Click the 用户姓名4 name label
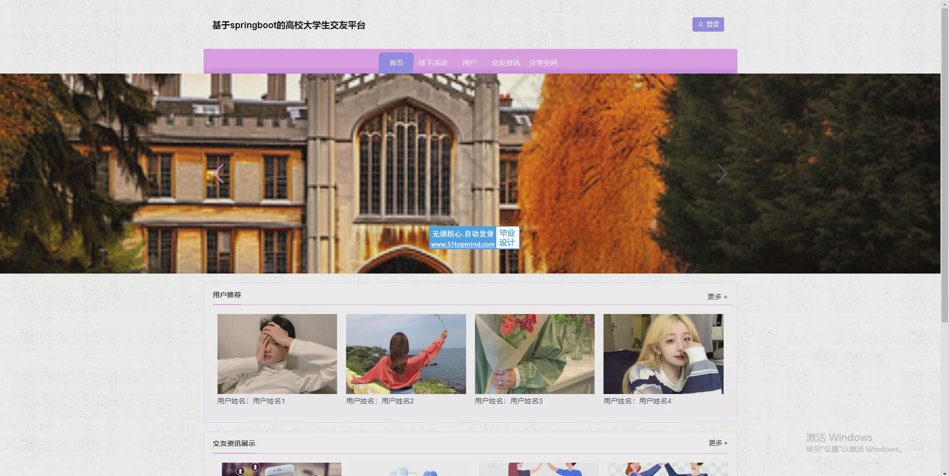The height and width of the screenshot is (476, 949). pos(637,401)
